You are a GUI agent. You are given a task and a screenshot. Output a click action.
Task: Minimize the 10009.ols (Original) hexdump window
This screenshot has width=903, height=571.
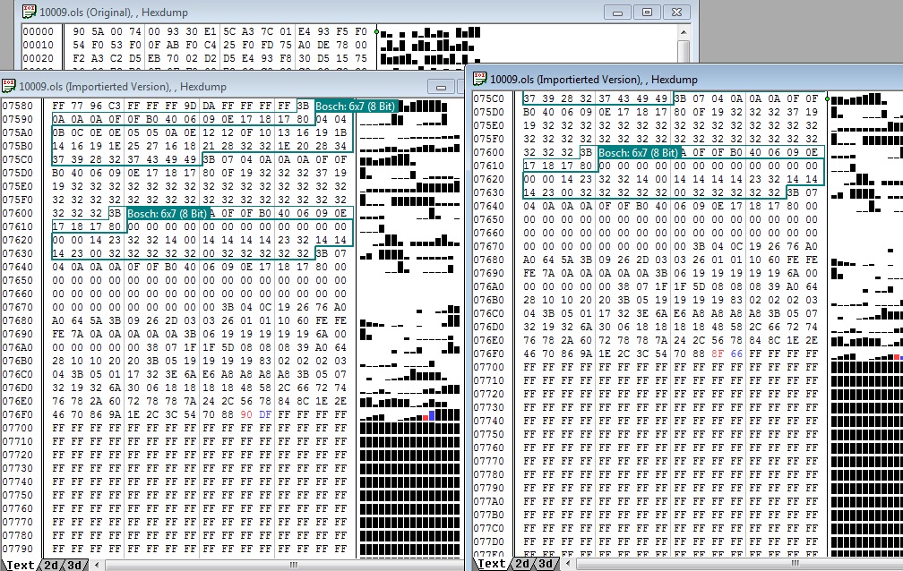click(x=616, y=13)
